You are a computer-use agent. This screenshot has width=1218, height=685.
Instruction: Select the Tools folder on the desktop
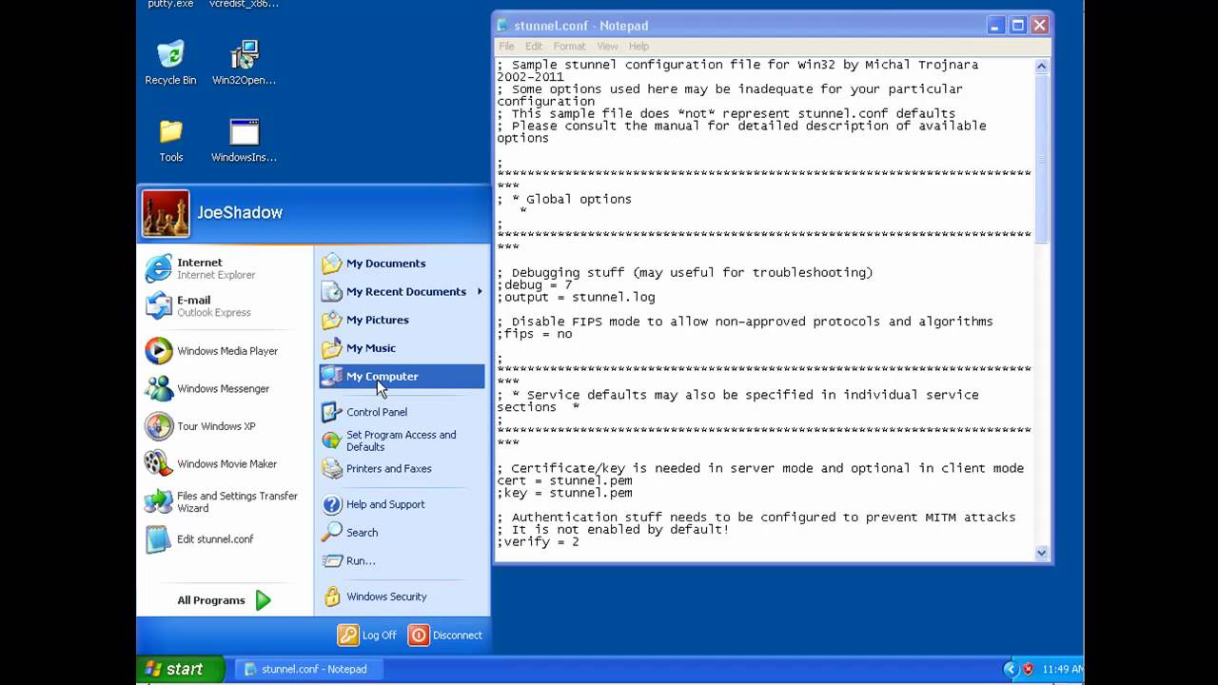tap(171, 140)
